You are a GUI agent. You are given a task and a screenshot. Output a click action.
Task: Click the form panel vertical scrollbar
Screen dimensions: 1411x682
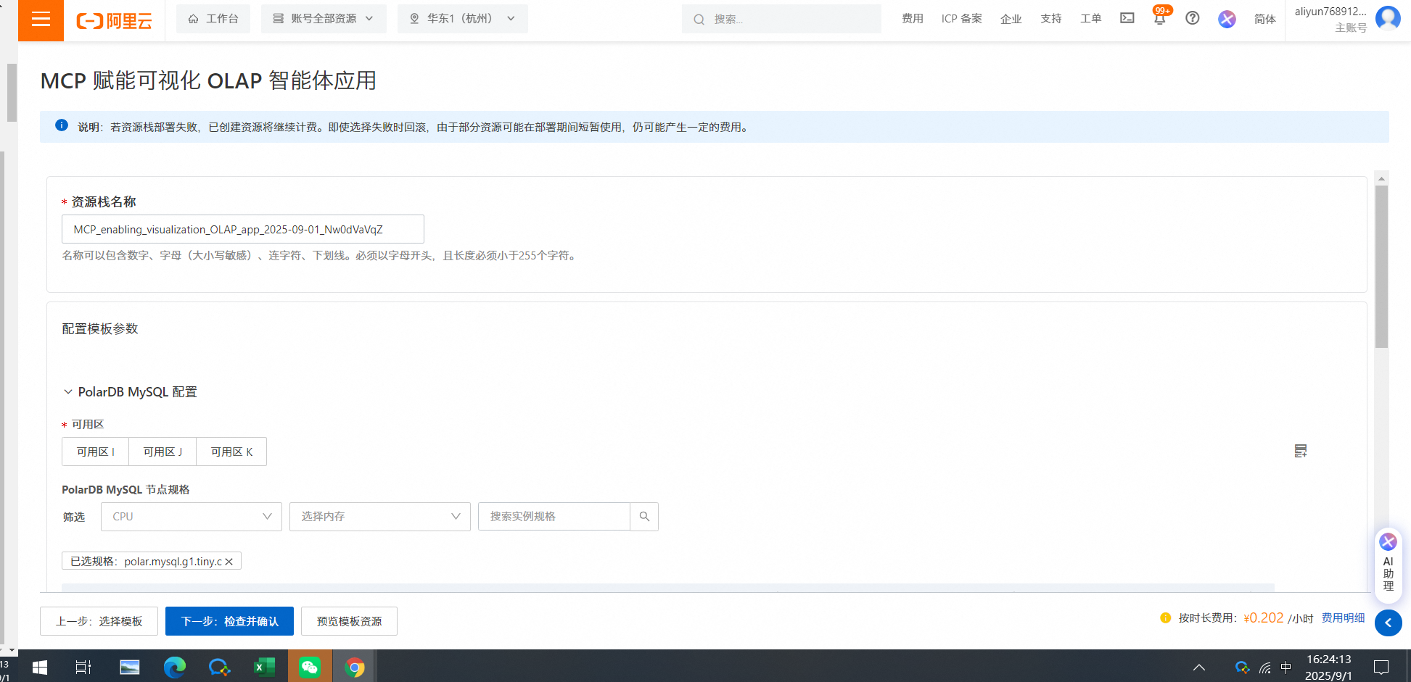(1381, 267)
